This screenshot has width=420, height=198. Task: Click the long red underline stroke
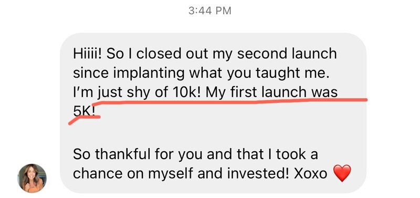[229, 102]
